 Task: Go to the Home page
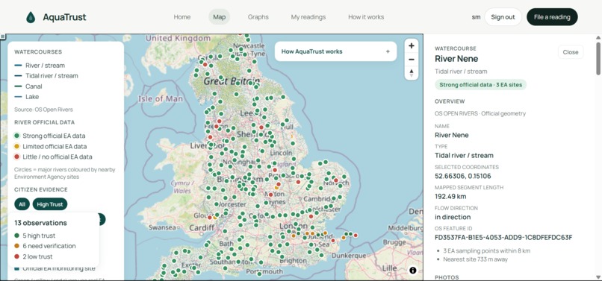pos(182,17)
